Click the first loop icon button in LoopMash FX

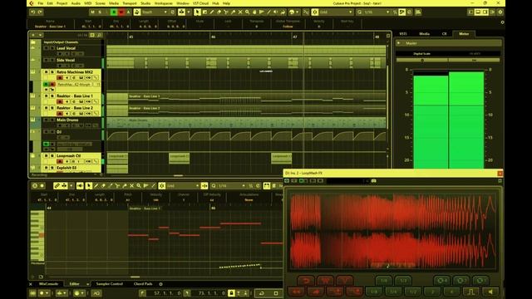[442, 281]
